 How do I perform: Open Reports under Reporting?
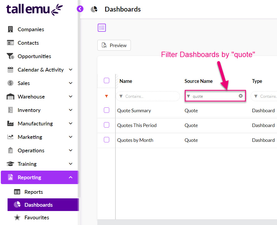tap(33, 192)
